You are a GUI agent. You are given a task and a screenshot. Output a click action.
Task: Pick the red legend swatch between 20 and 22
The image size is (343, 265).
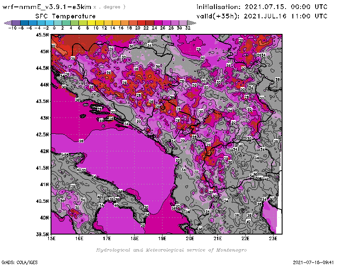(x=141, y=23)
